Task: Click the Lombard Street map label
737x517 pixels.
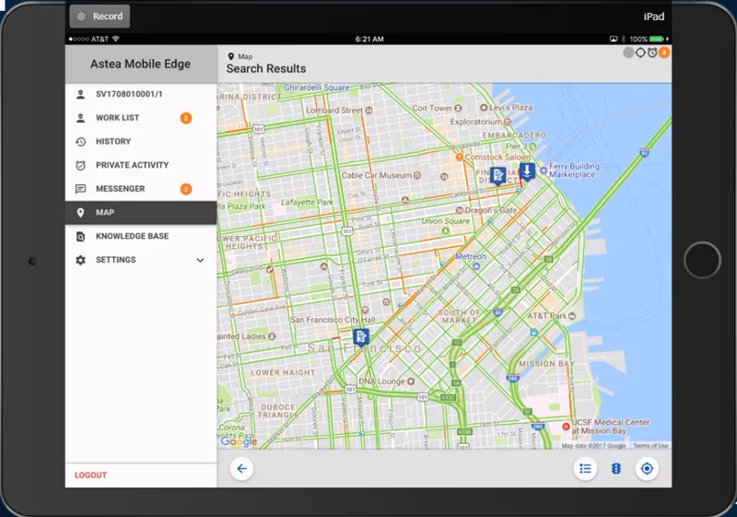Action: pos(334,110)
